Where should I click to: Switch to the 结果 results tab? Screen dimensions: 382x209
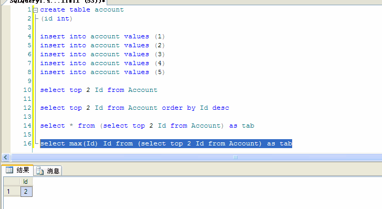(x=17, y=170)
